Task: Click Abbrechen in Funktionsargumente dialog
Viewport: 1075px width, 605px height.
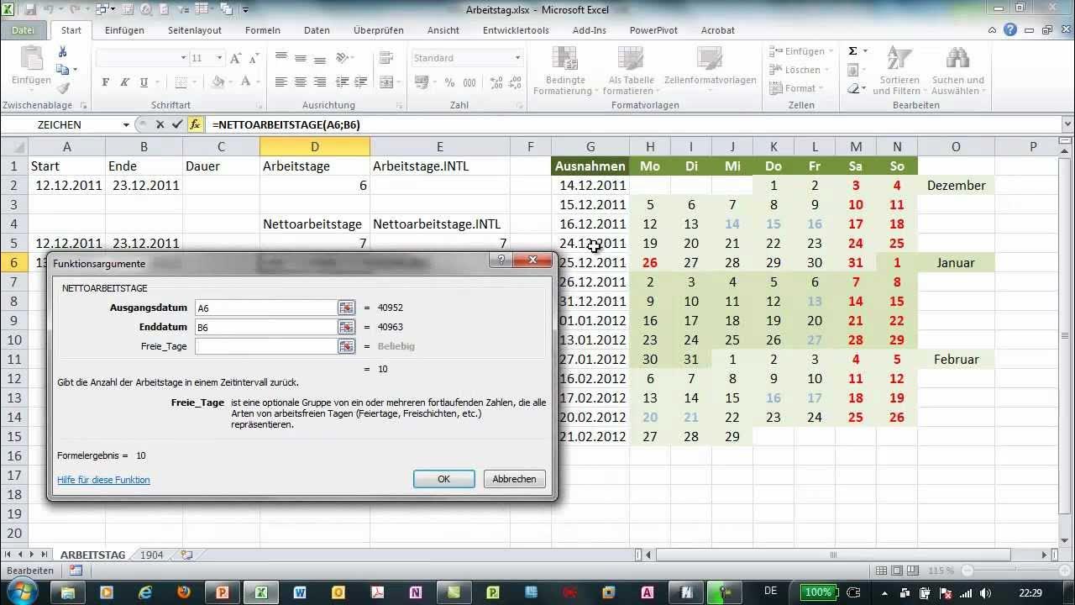Action: click(x=514, y=479)
